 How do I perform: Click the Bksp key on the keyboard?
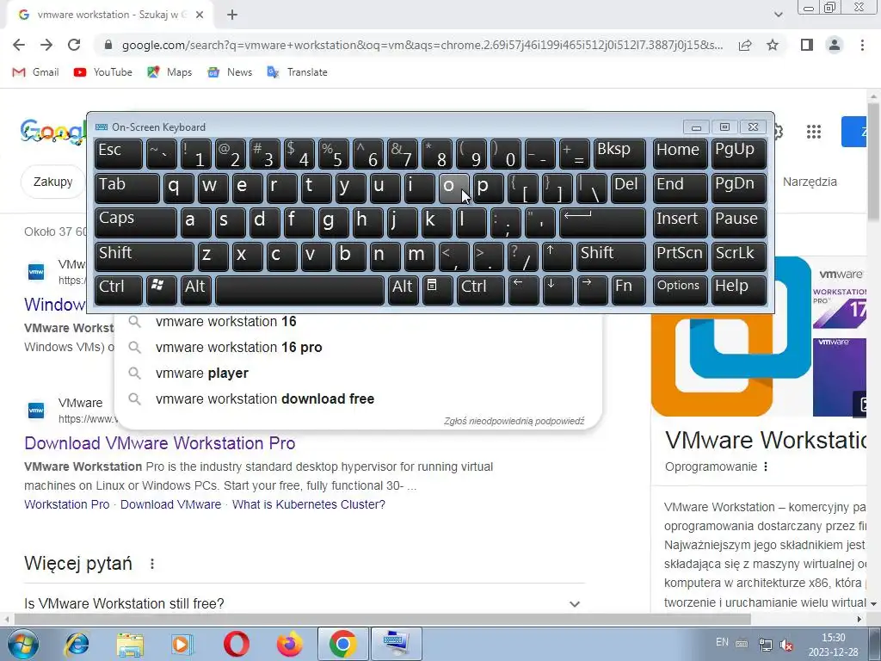click(619, 154)
